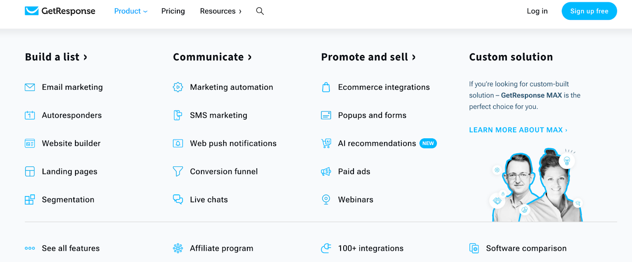The width and height of the screenshot is (632, 262).
Task: Go to the Pricing page
Action: click(x=173, y=11)
